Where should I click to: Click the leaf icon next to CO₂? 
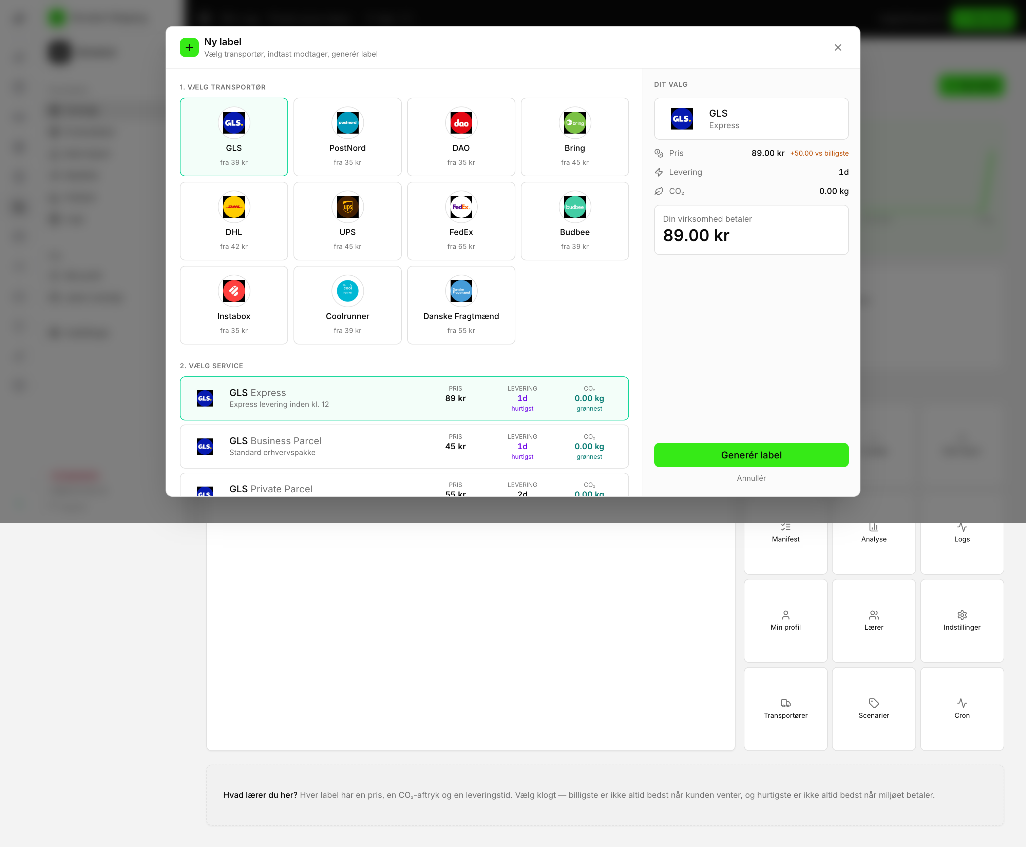click(x=659, y=191)
